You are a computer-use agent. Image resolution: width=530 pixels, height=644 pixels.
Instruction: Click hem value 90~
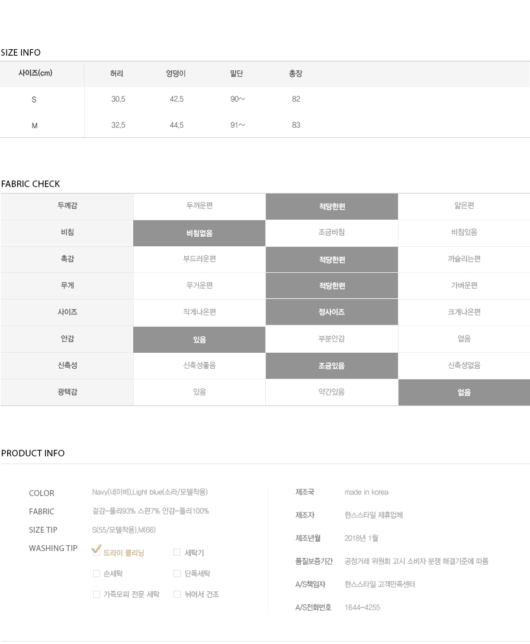click(237, 99)
